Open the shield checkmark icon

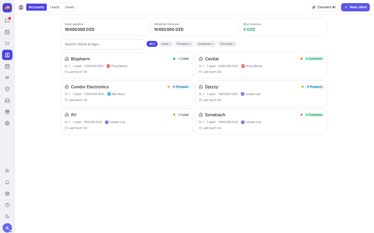tap(7, 89)
